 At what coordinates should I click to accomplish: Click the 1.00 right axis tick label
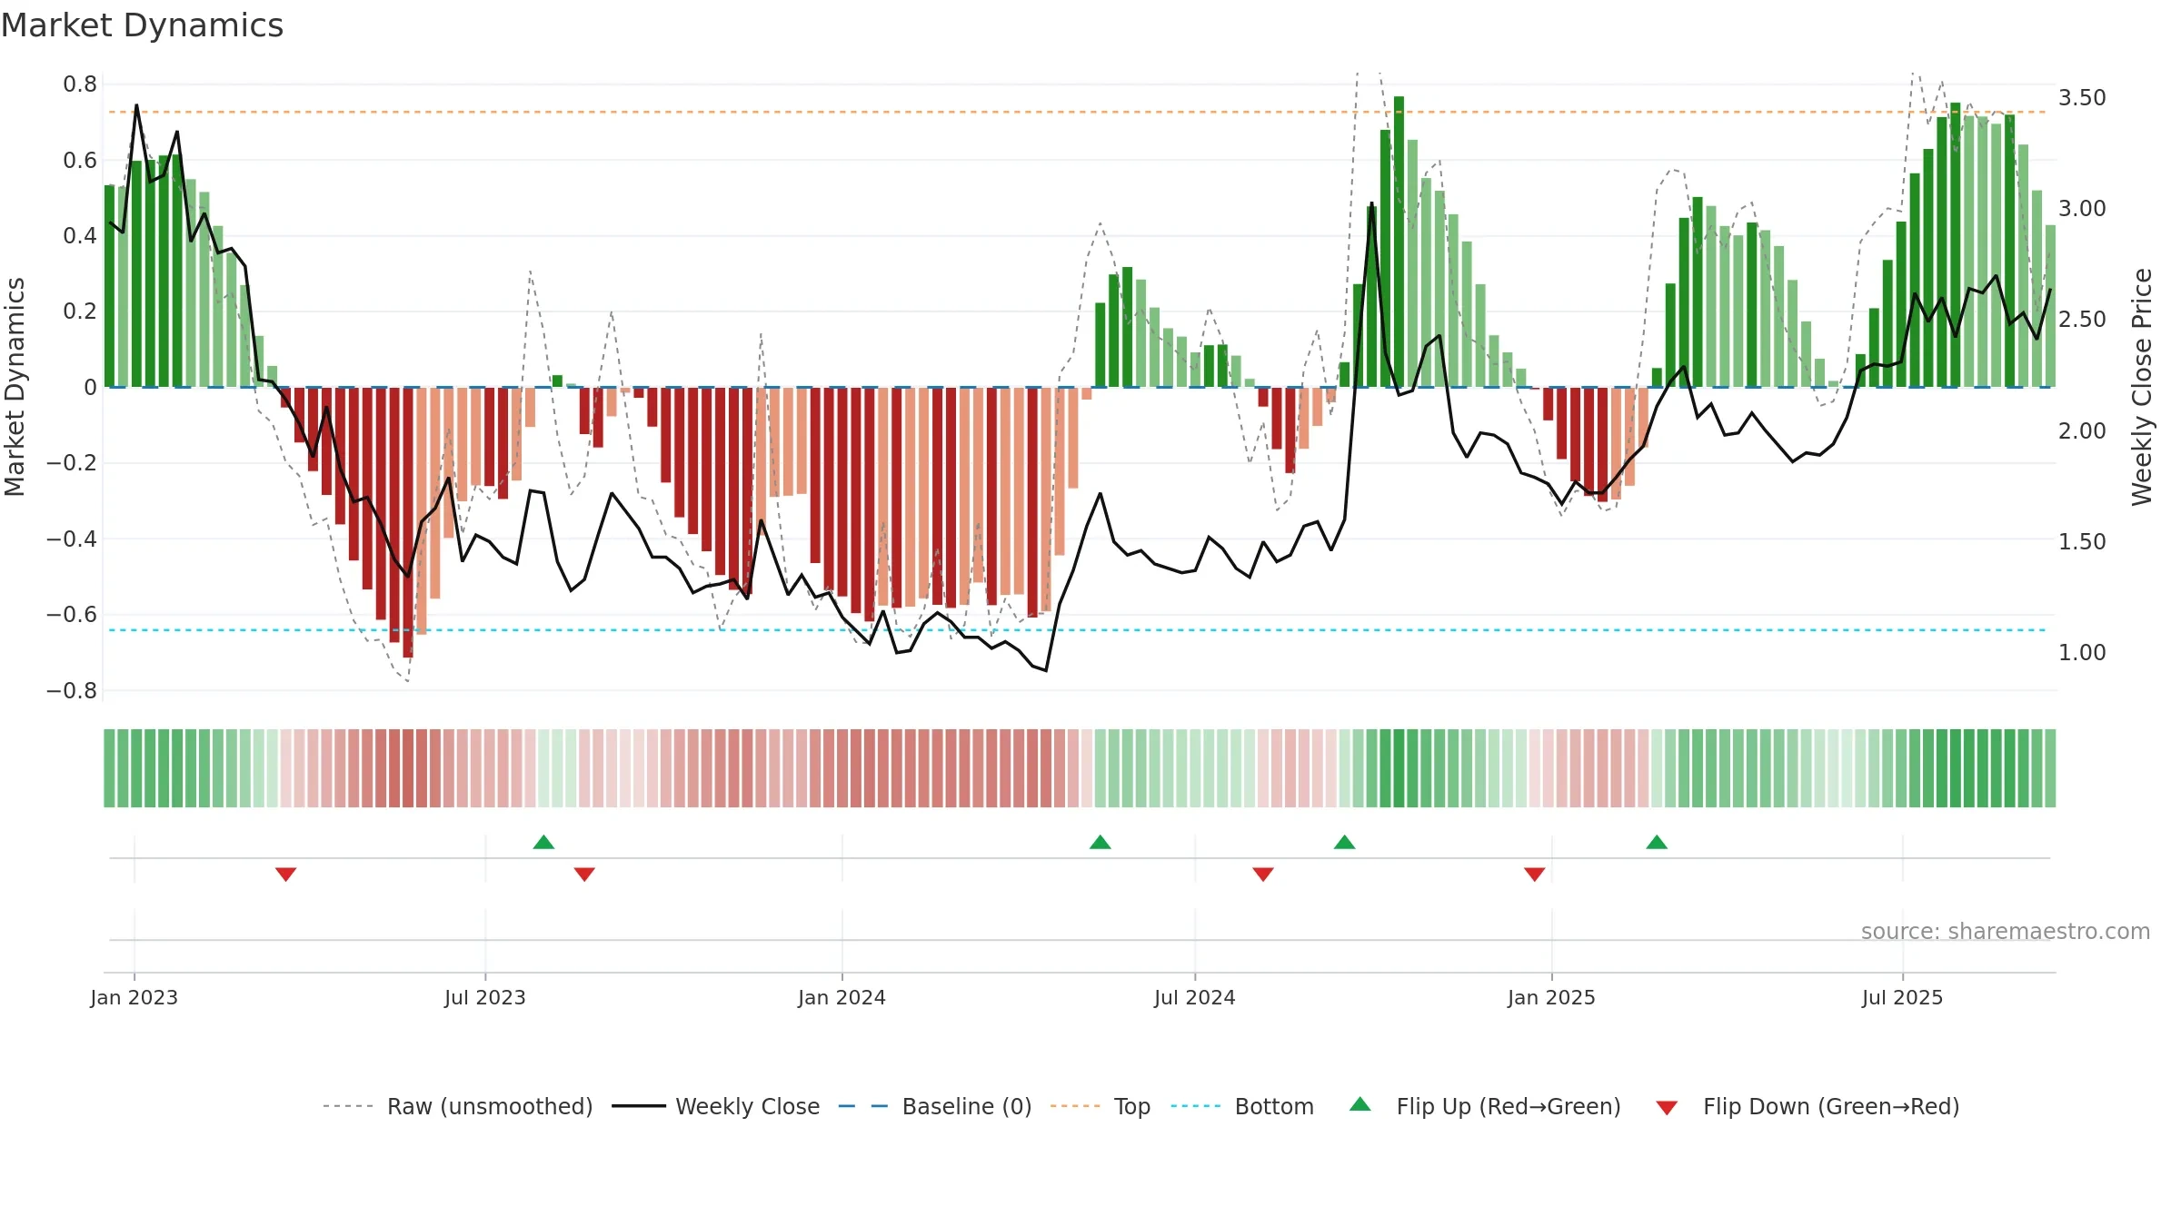[2082, 652]
